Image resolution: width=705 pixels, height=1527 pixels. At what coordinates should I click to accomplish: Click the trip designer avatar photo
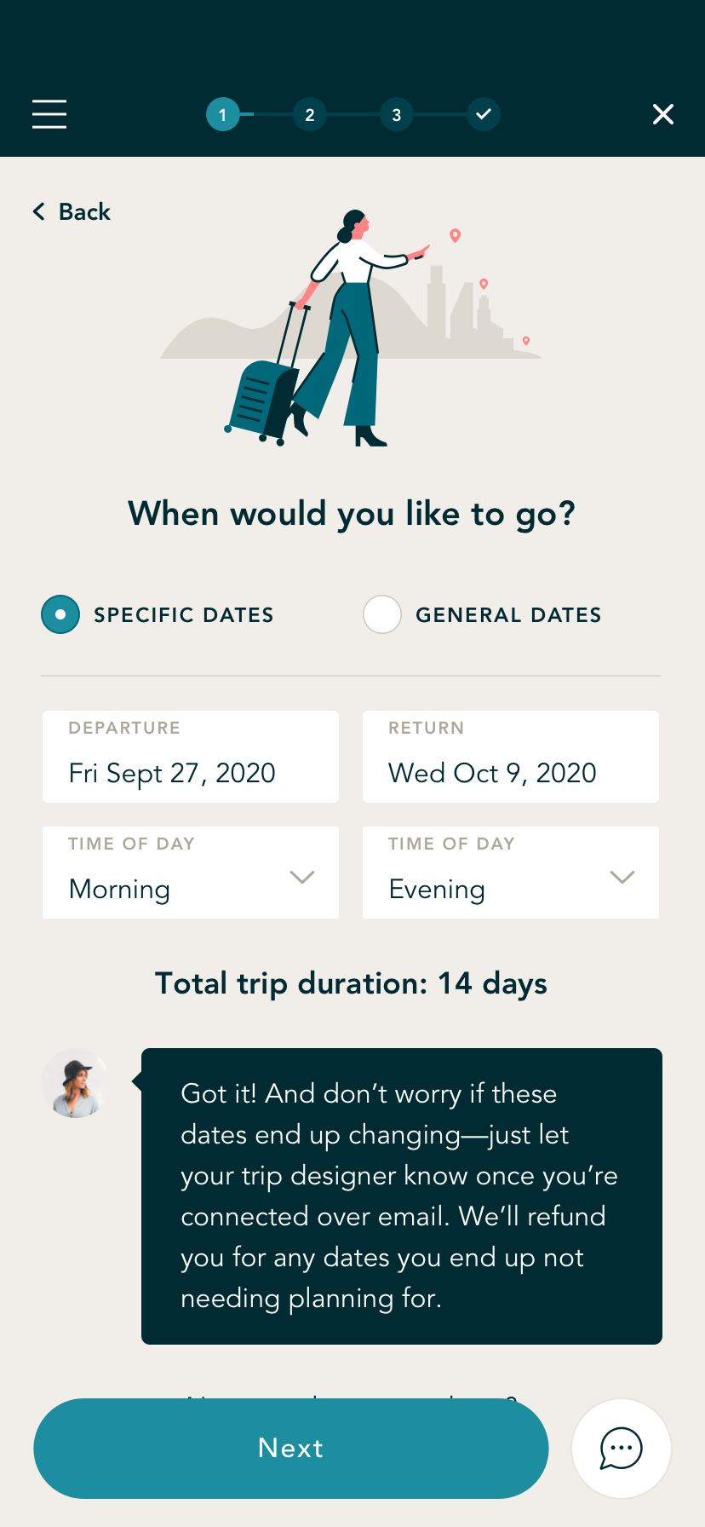pyautogui.click(x=76, y=1083)
